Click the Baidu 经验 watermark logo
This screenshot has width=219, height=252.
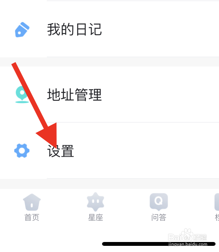[x=188, y=235]
